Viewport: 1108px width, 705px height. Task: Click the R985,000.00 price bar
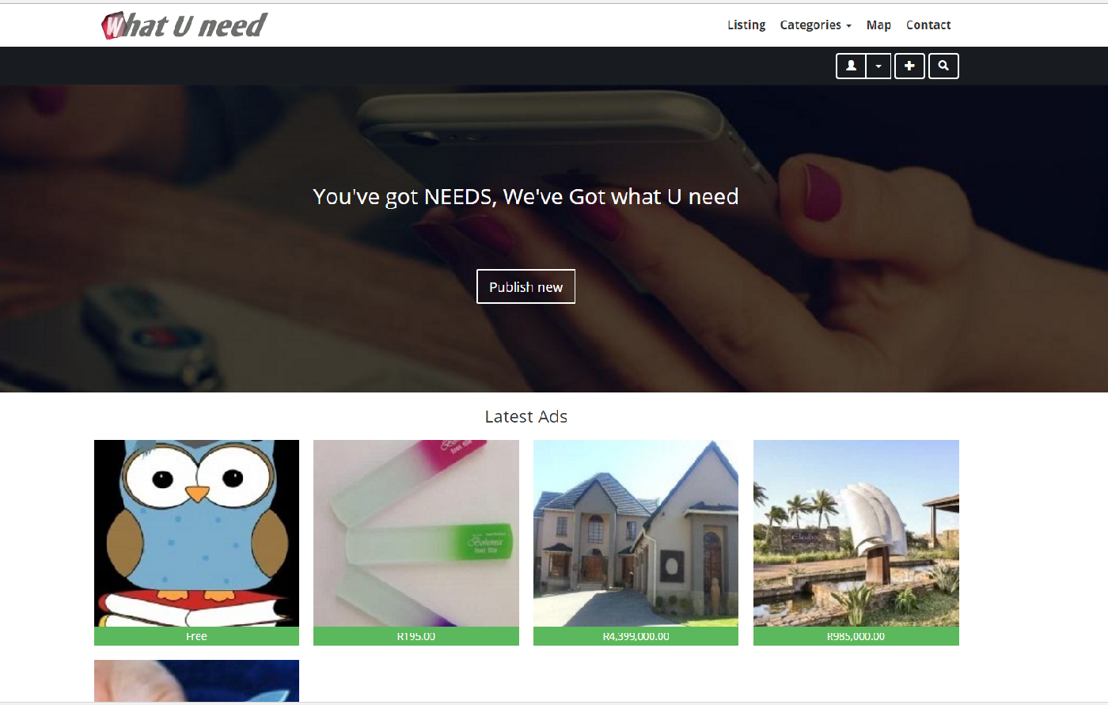click(x=856, y=636)
